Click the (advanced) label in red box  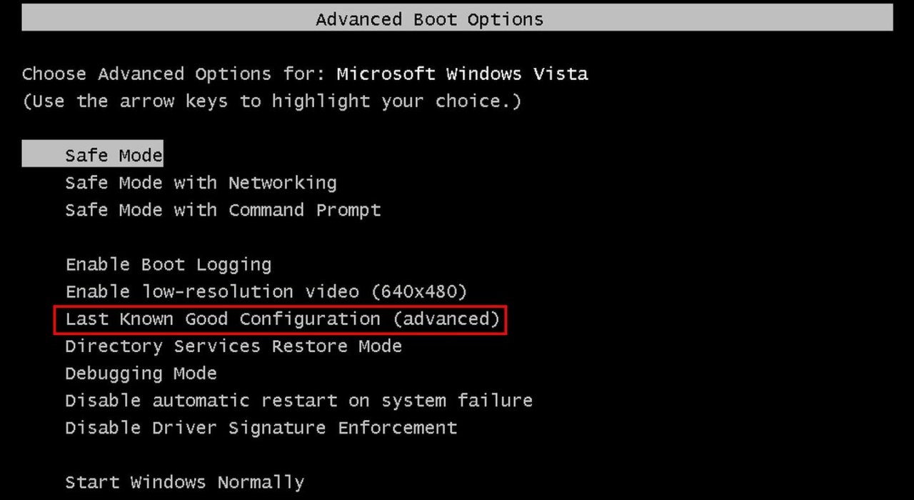[446, 319]
